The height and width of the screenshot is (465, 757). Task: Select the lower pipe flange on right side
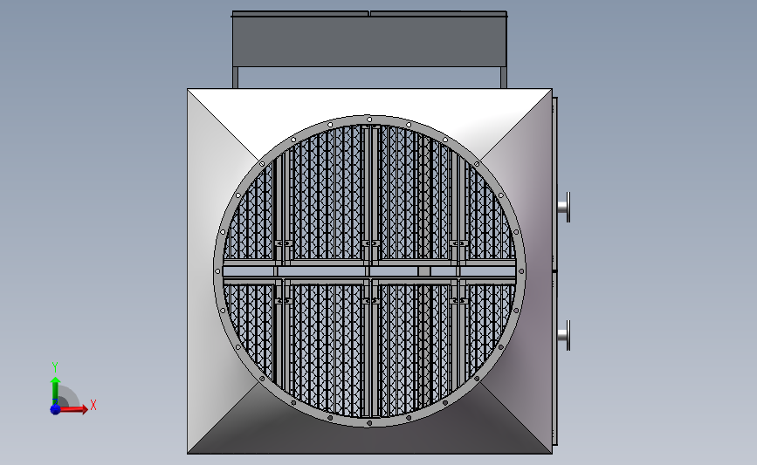[x=564, y=335]
